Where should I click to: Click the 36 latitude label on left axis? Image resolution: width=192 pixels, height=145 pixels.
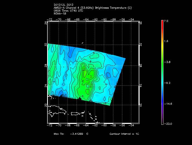(x=46, y=23)
